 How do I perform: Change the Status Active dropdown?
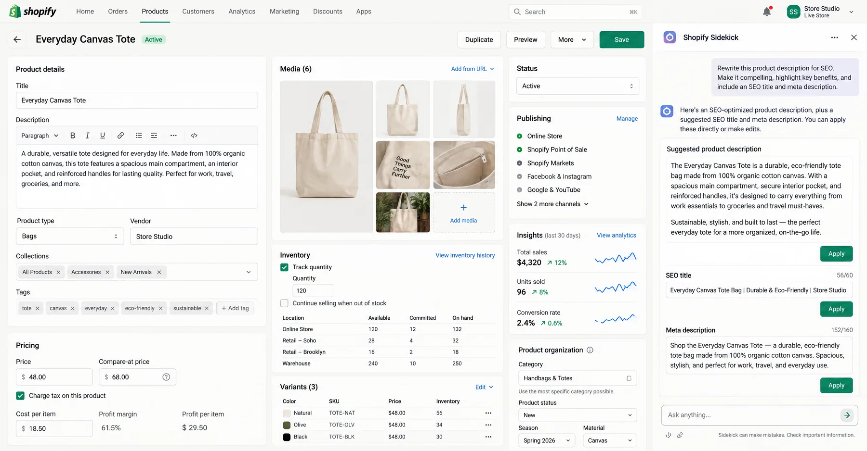pyautogui.click(x=578, y=86)
